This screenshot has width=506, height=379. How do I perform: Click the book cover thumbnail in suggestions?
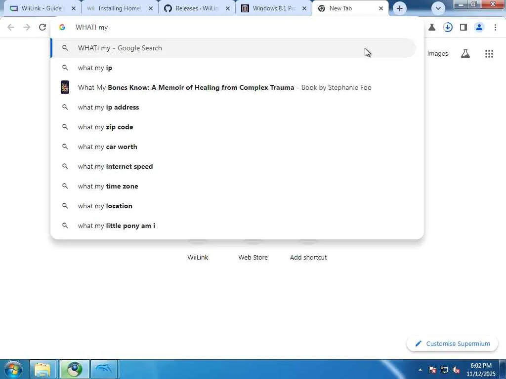(x=65, y=87)
